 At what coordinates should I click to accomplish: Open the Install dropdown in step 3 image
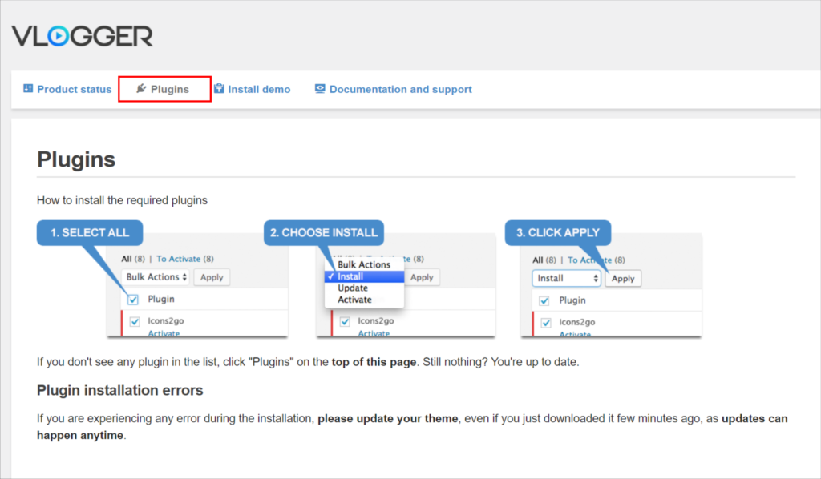coord(566,278)
